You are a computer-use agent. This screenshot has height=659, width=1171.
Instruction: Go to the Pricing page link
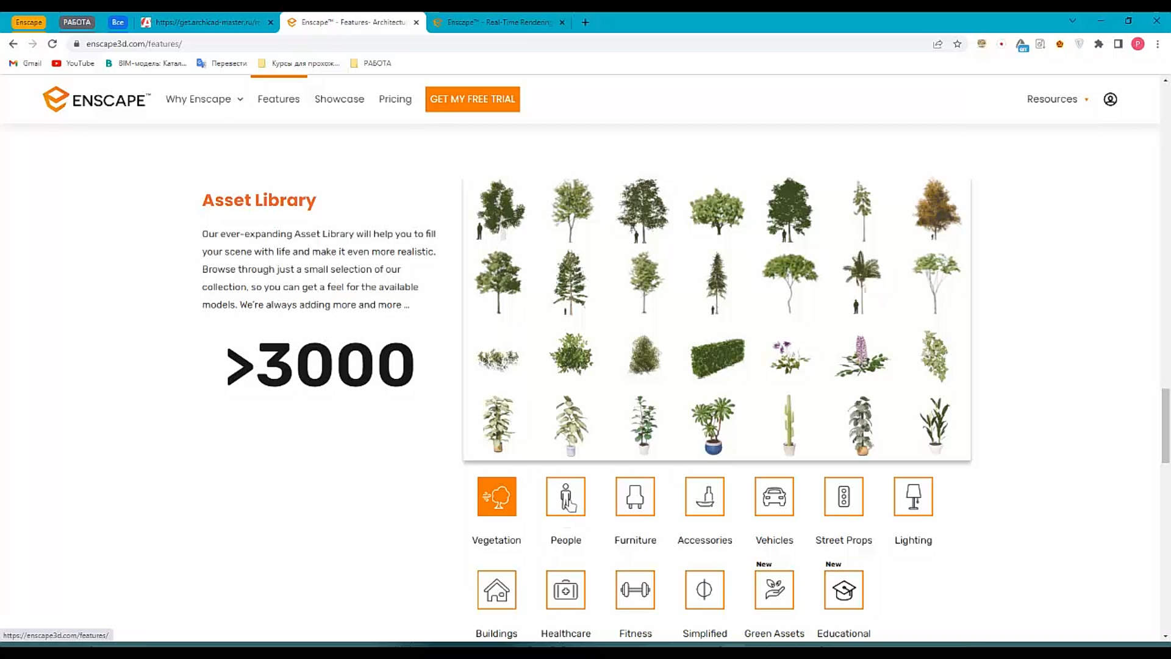(x=395, y=99)
